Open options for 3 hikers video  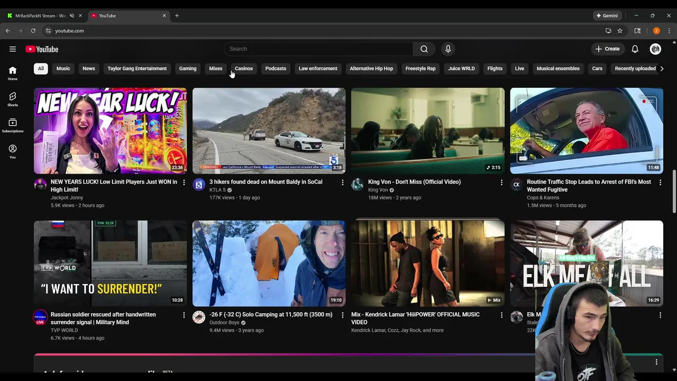click(x=342, y=183)
